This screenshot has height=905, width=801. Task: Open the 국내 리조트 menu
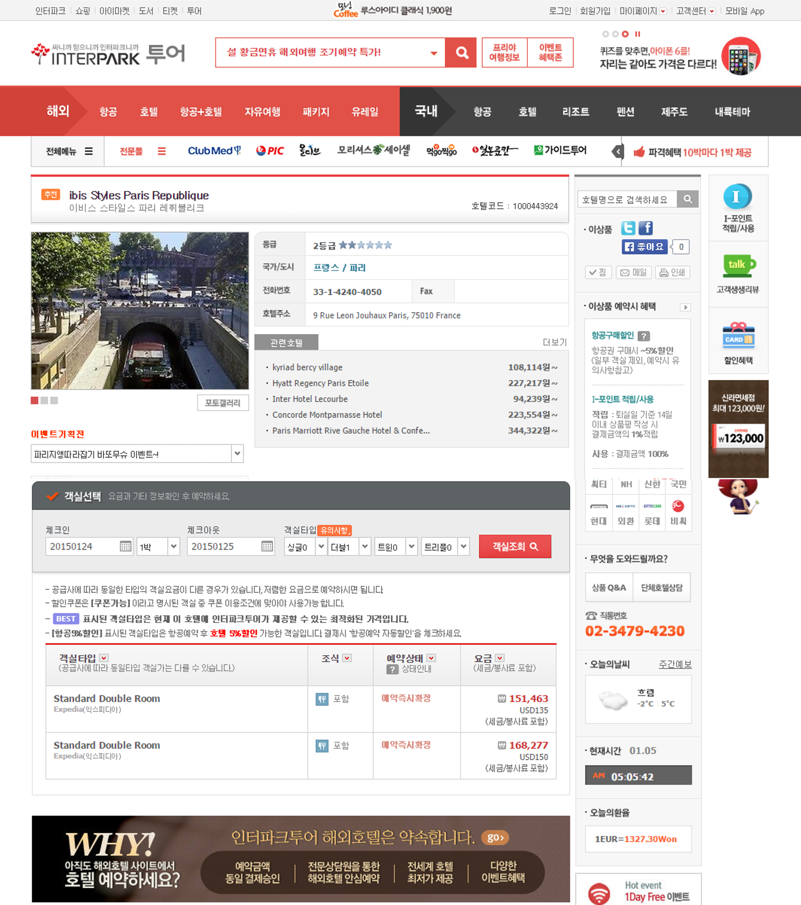click(x=575, y=112)
